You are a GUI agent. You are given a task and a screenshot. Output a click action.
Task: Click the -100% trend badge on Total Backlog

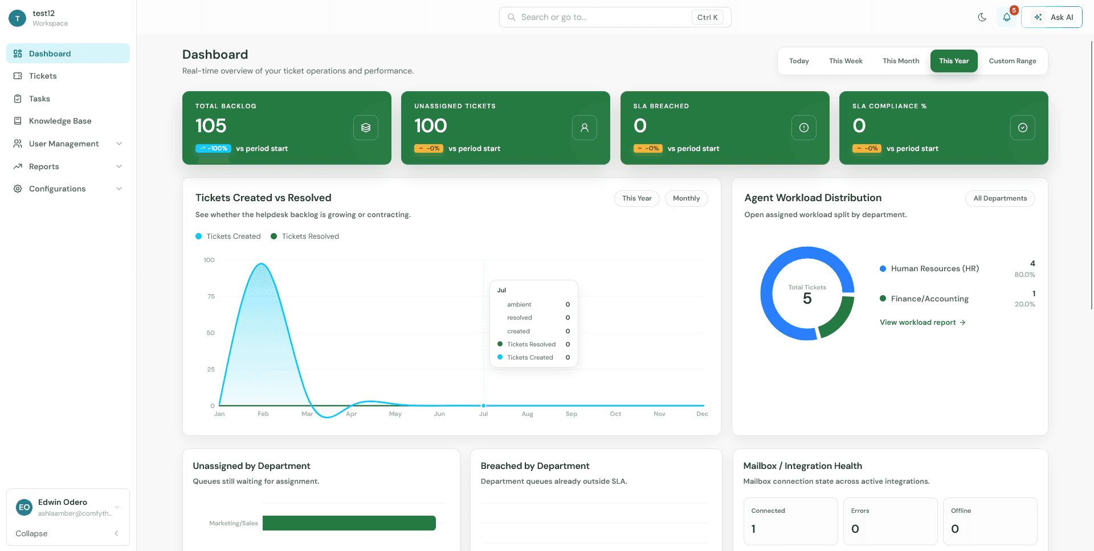(x=213, y=149)
